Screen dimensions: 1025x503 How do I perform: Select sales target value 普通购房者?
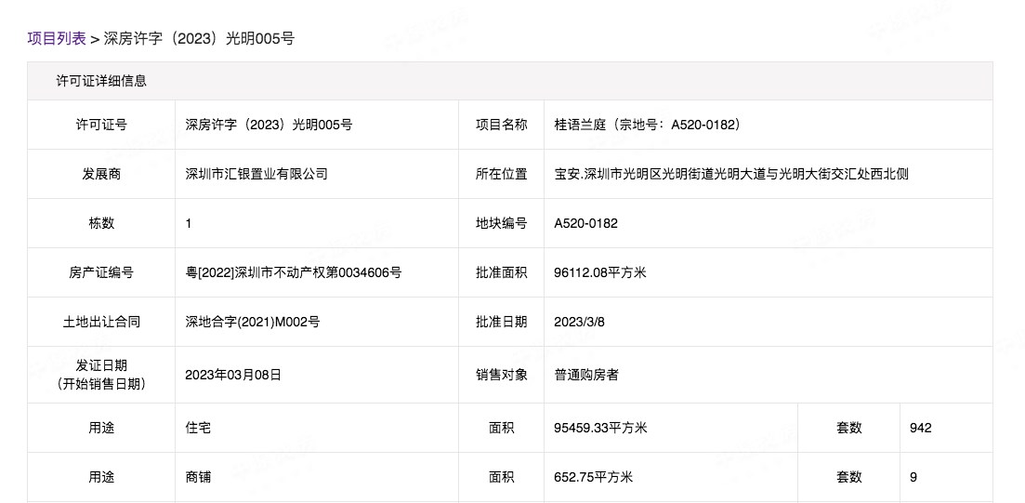(x=586, y=375)
